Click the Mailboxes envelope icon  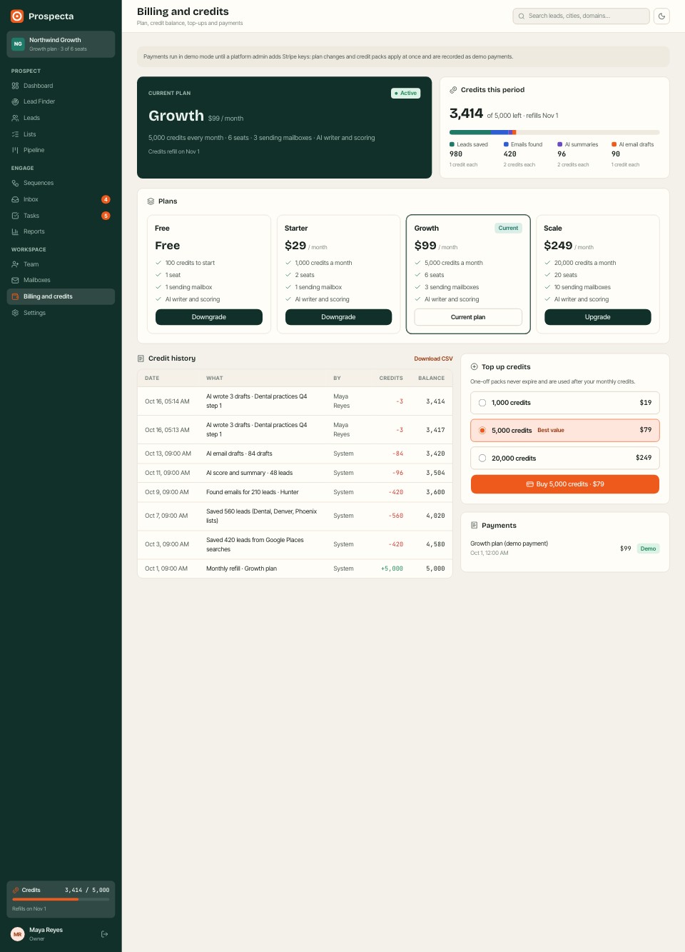15,280
